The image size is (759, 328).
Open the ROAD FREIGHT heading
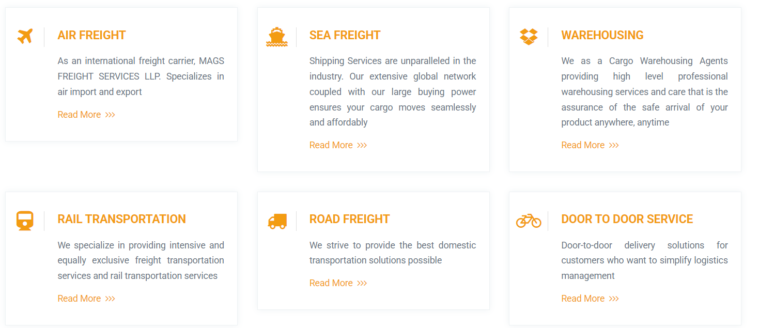point(349,219)
